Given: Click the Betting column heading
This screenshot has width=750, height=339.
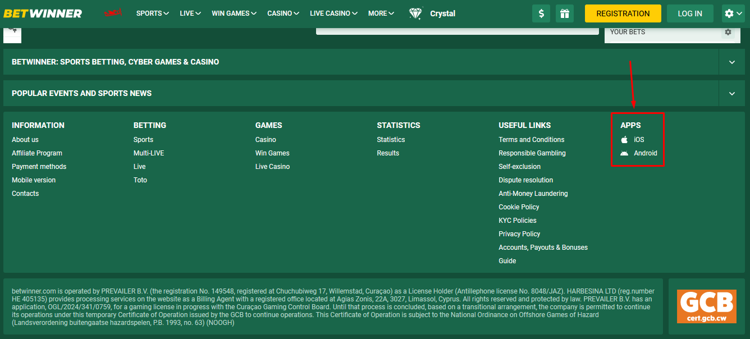Looking at the screenshot, I should 150,125.
